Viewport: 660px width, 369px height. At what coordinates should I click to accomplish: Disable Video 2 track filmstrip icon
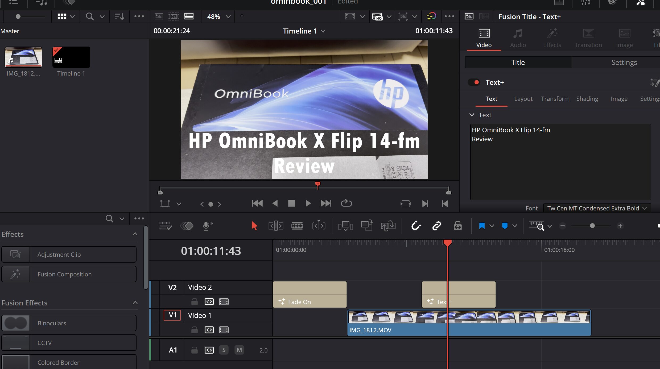coord(224,302)
